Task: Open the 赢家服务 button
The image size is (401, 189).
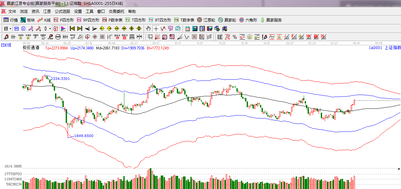Action: pyautogui.click(x=271, y=20)
